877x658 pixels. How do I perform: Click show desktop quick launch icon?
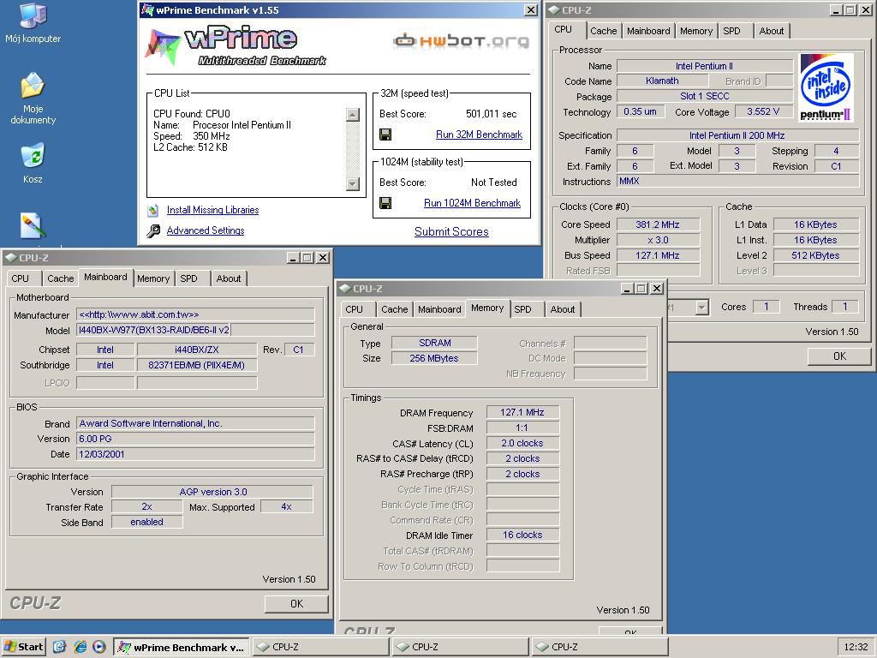59,647
